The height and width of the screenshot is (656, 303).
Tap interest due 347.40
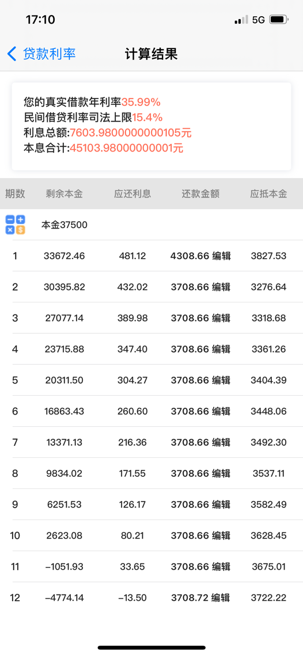click(x=132, y=350)
